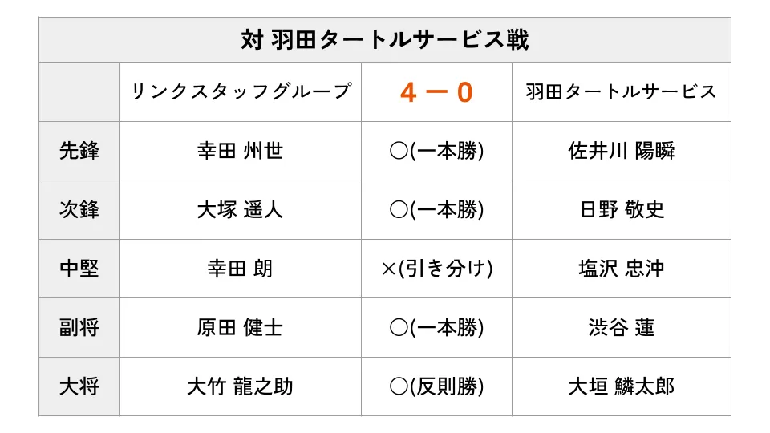Click the 羽田タートルサービス column header cell
The image size is (770, 433).
coord(621,91)
